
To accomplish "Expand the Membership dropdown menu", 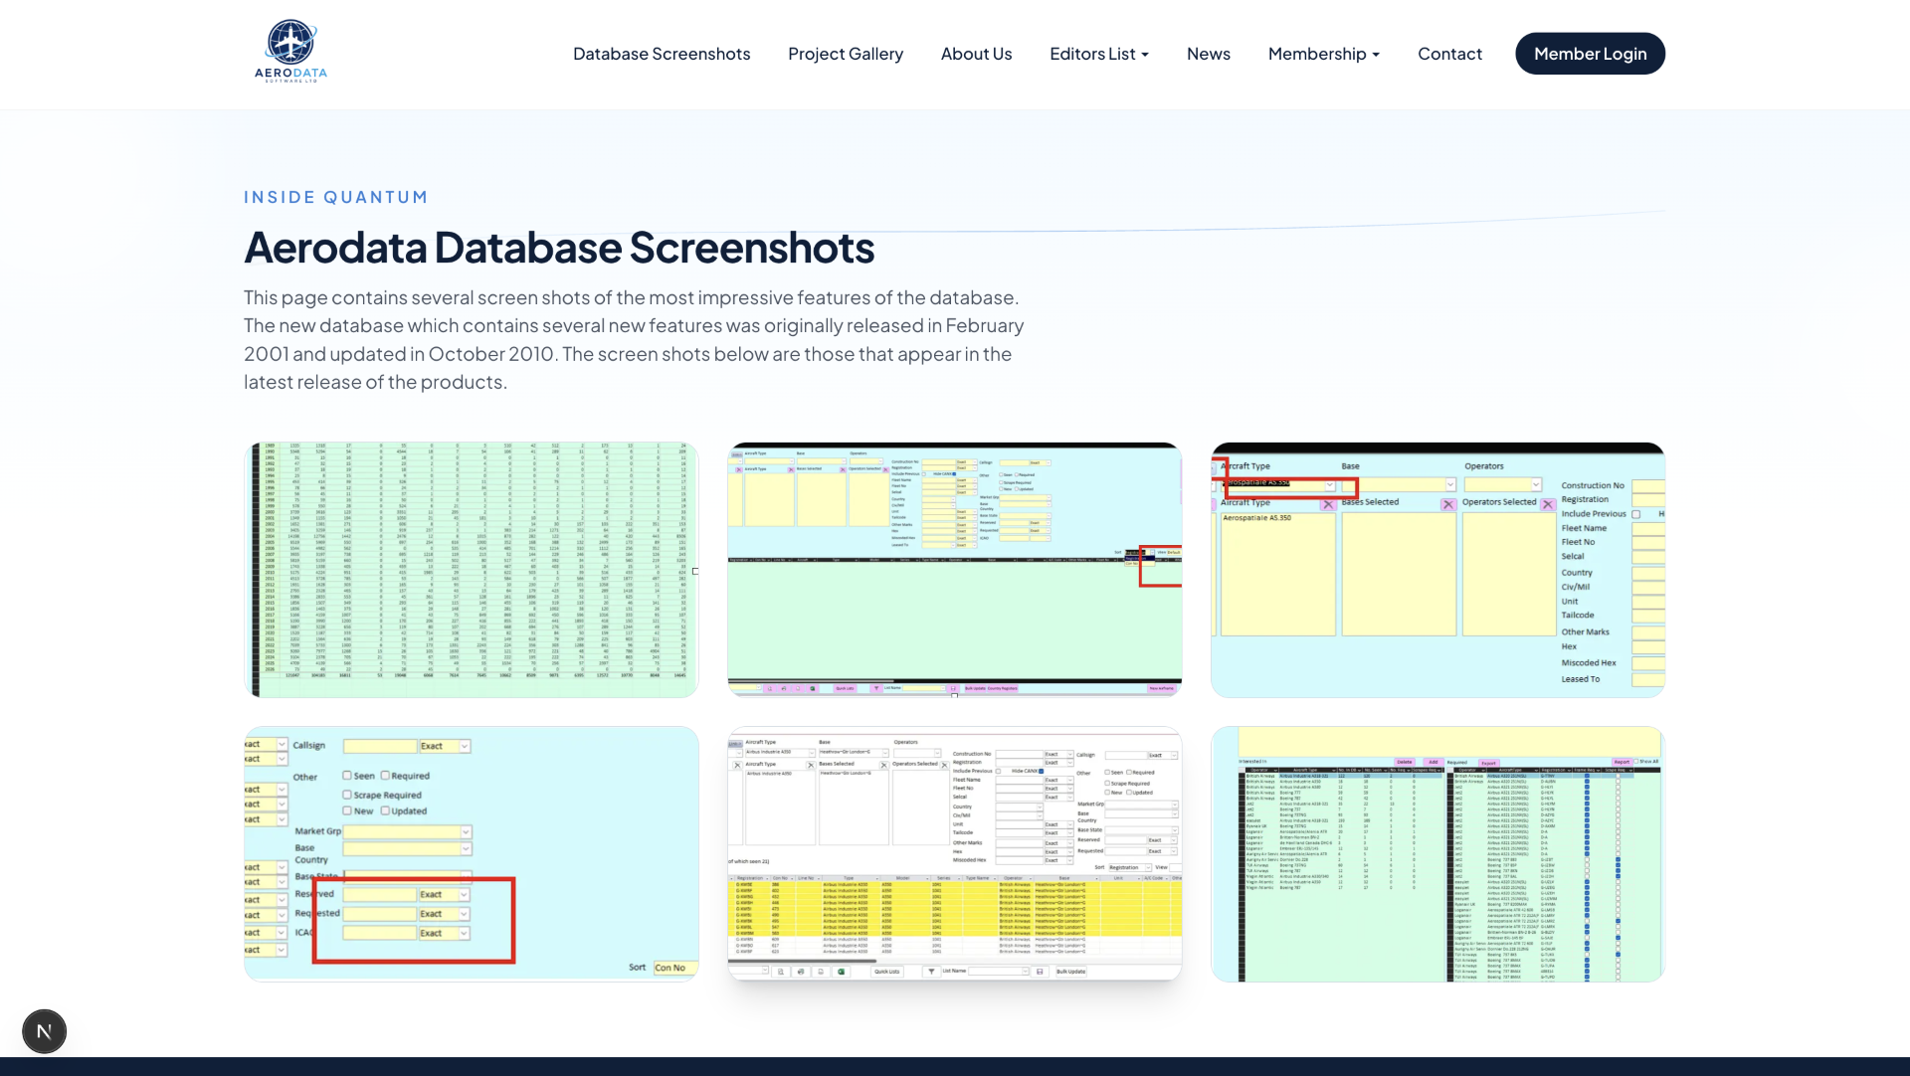I will click(x=1323, y=54).
